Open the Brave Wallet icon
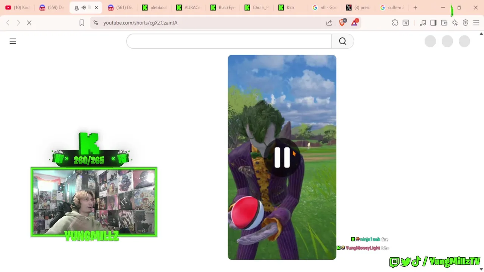Image resolution: width=484 pixels, height=272 pixels. point(444,23)
